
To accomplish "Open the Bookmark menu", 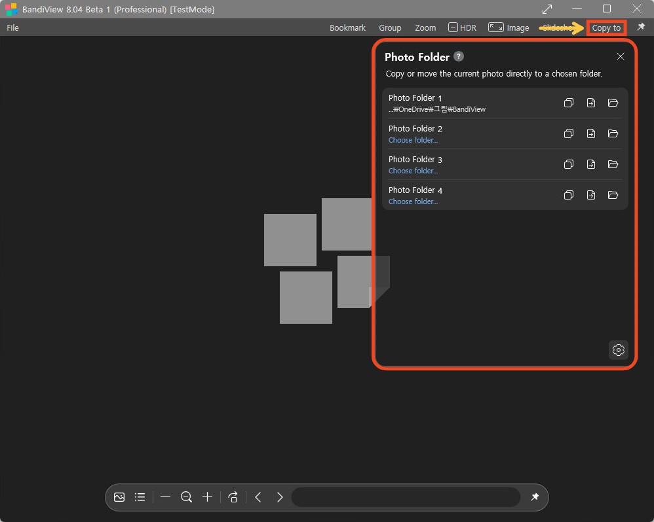I will pyautogui.click(x=347, y=27).
